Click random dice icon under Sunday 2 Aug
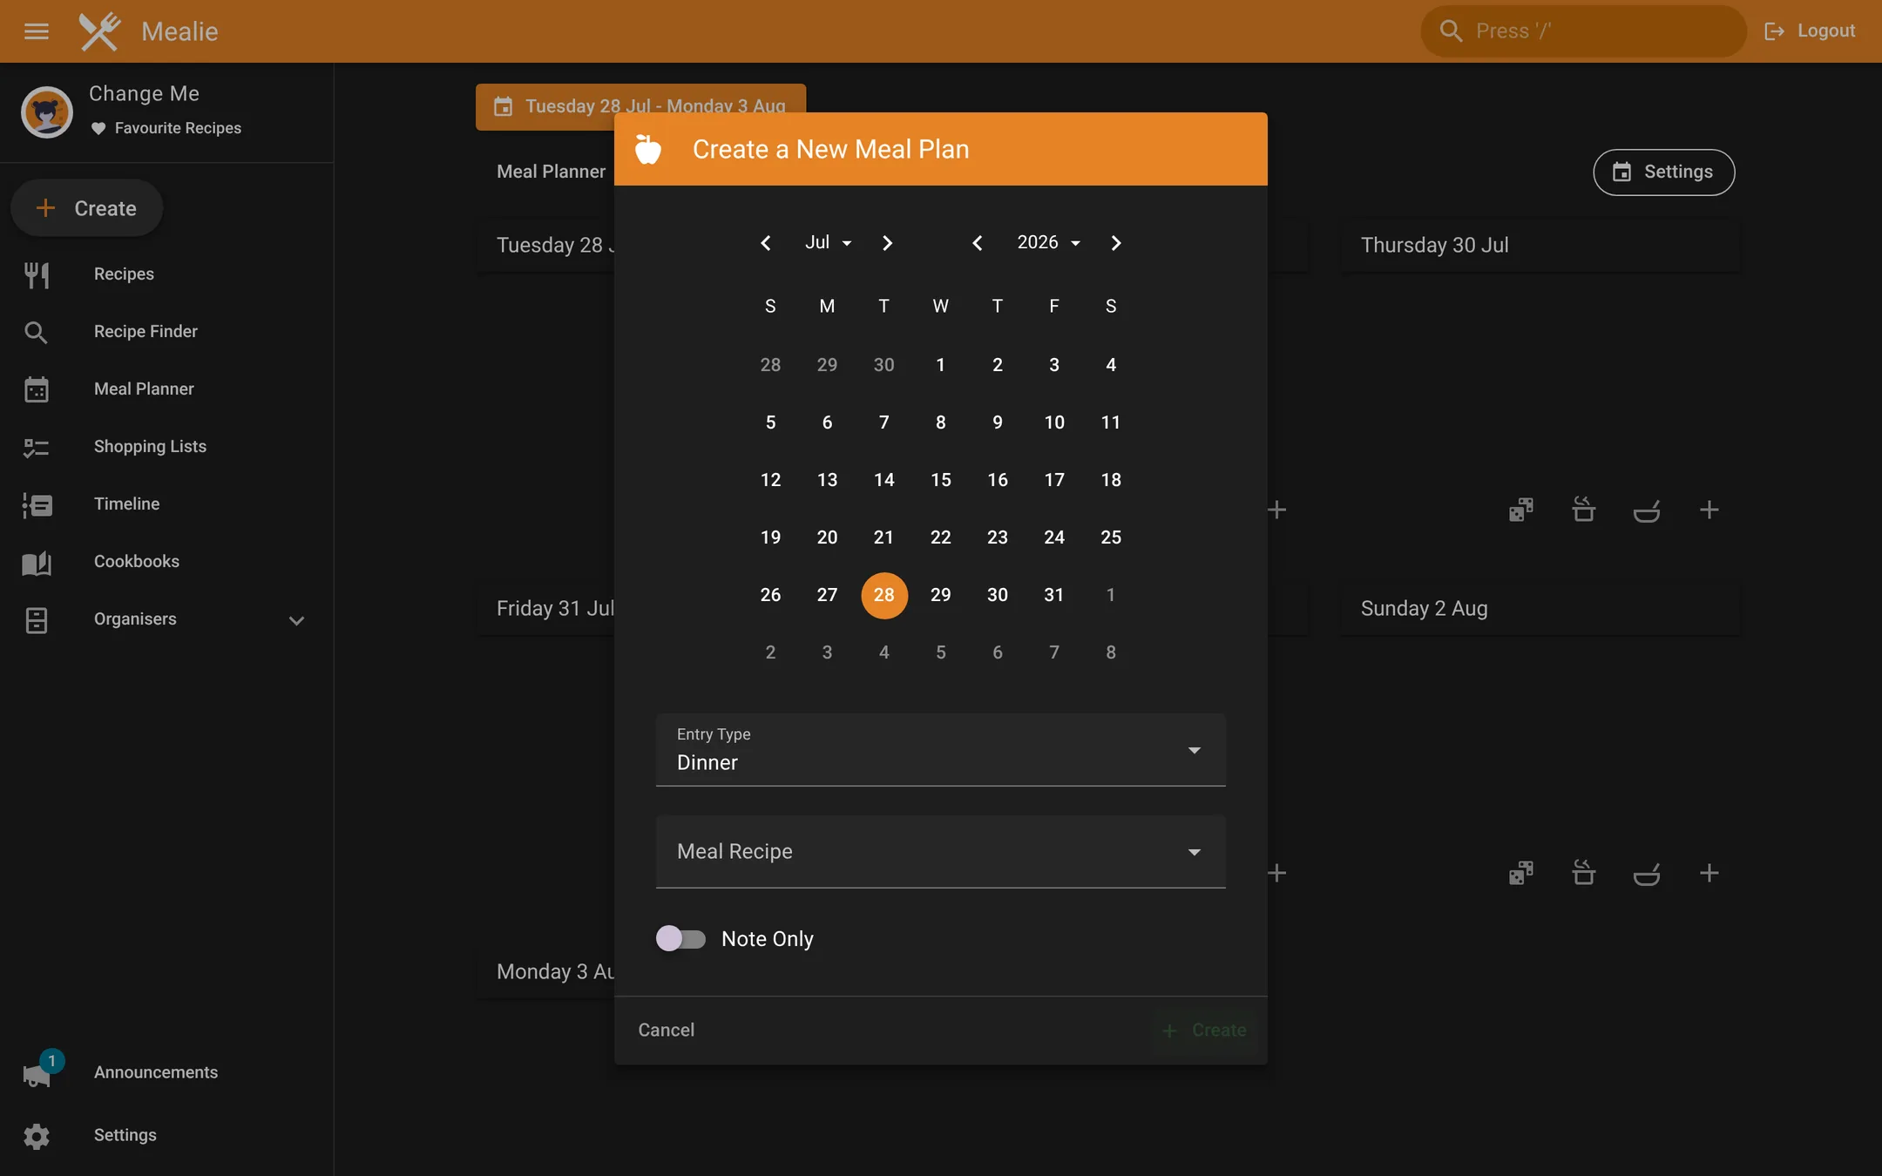 coord(1521,873)
